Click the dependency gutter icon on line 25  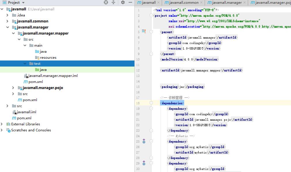144,141
